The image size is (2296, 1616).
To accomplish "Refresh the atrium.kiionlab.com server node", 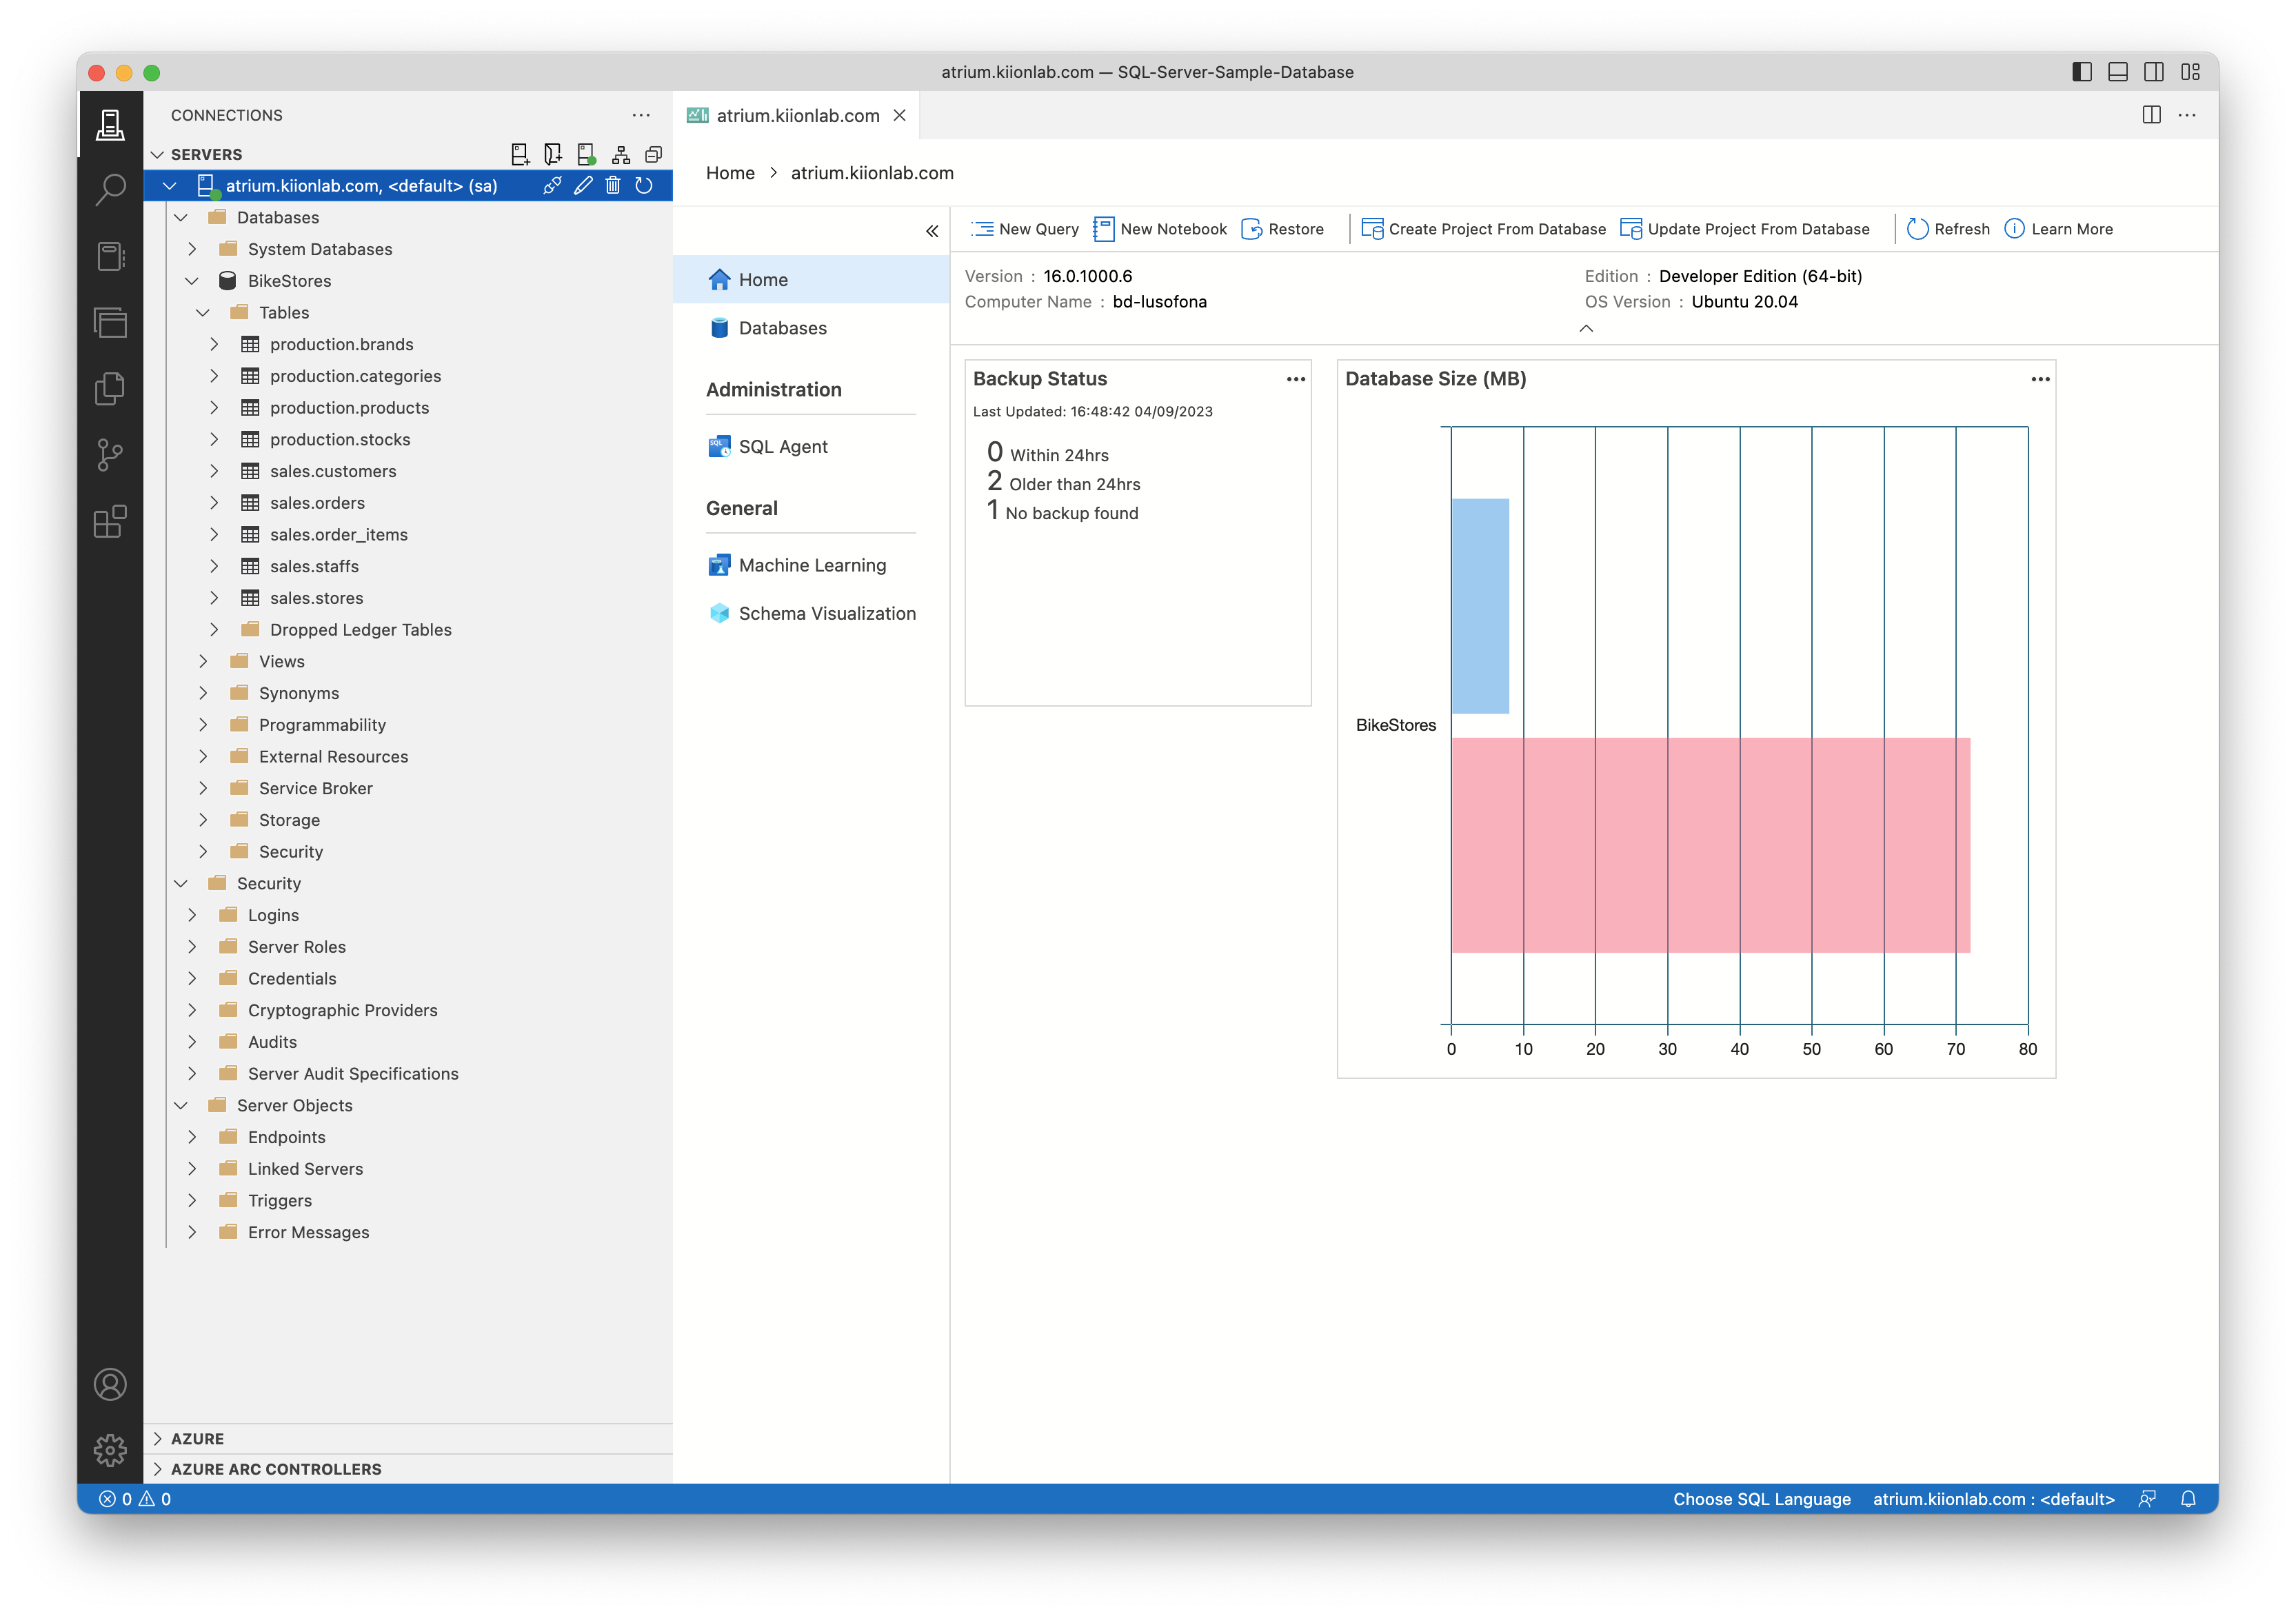I will click(x=644, y=185).
